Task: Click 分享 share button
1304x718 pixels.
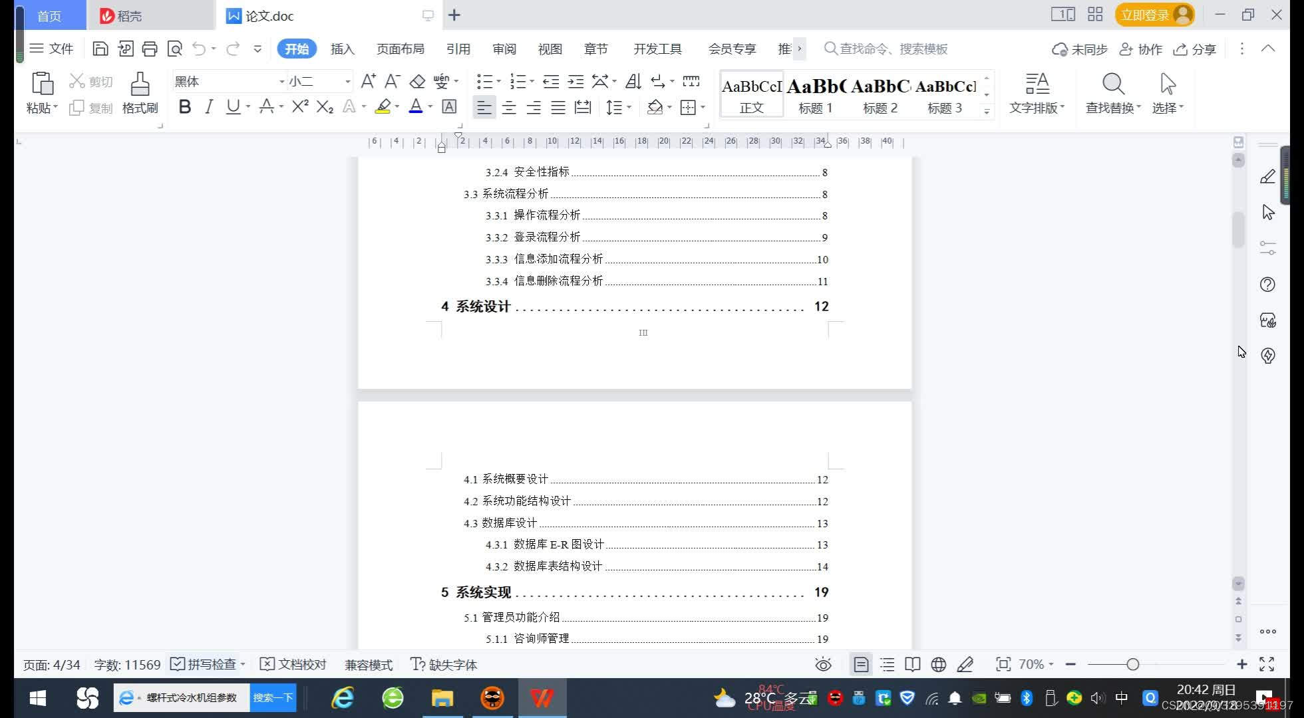Action: 1195,49
